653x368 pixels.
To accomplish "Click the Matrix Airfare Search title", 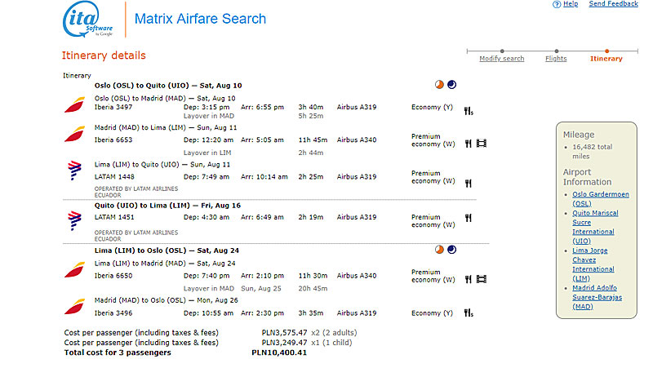I will pyautogui.click(x=200, y=19).
